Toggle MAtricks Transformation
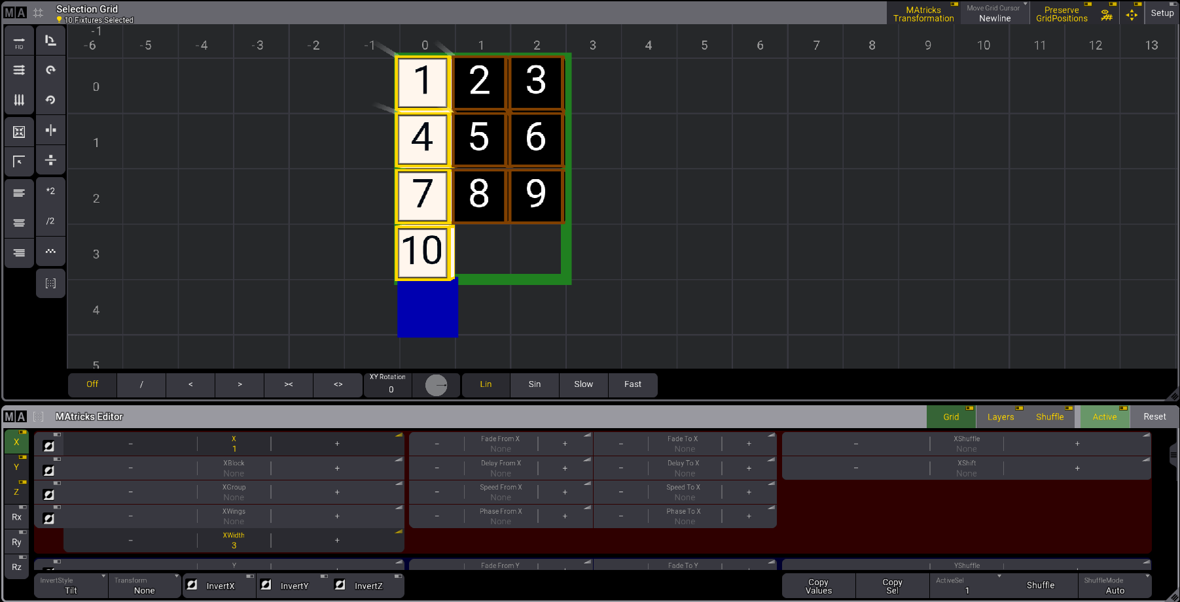The height and width of the screenshot is (602, 1180). [923, 14]
